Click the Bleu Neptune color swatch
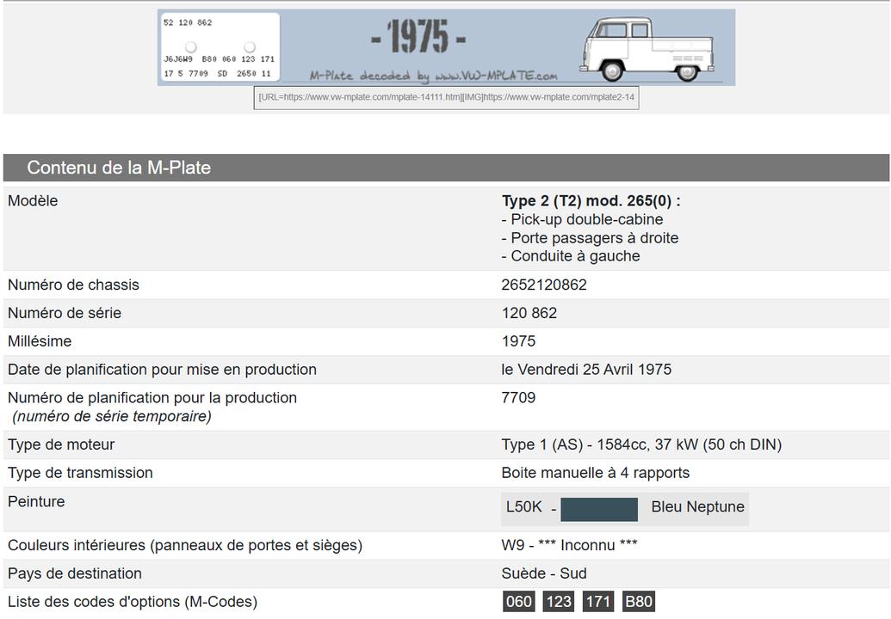The height and width of the screenshot is (619, 891). [599, 509]
